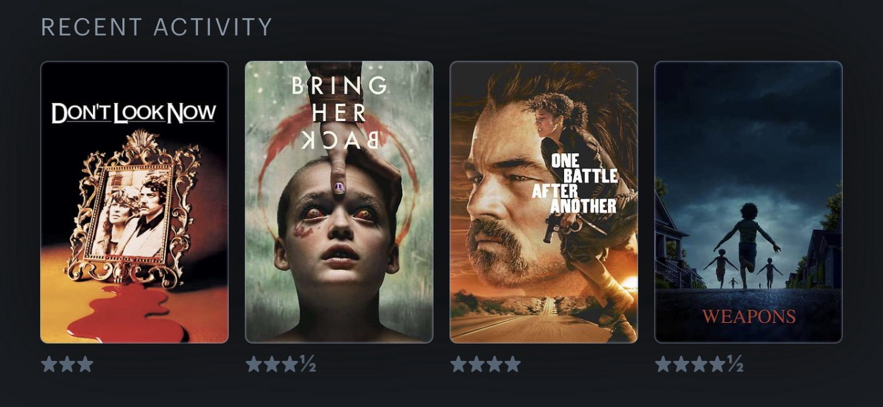
Task: Open the Don't Look Now poster
Action: click(x=134, y=202)
